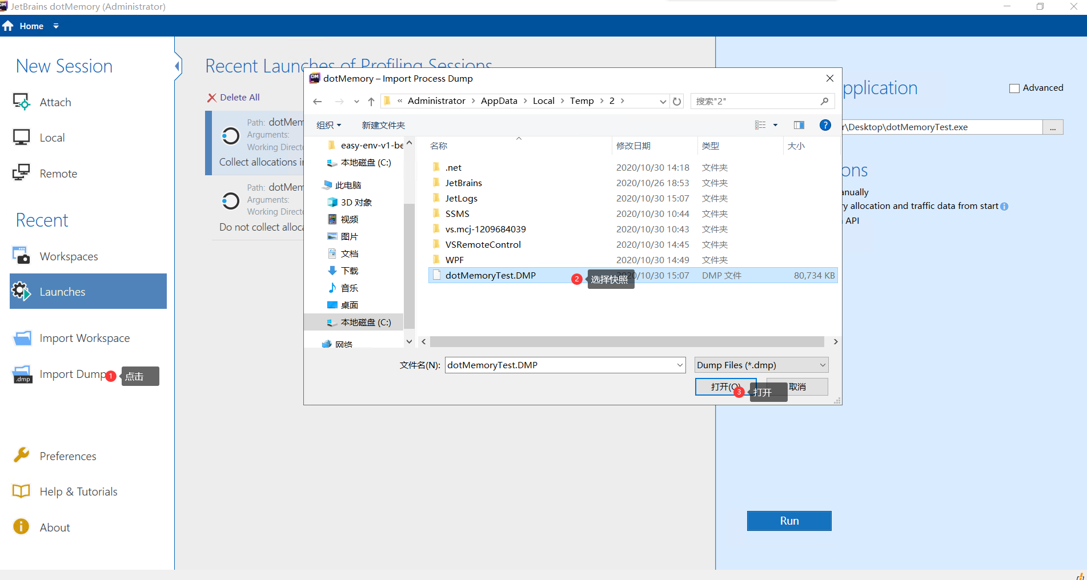Select 网络 in navigation tree
The image size is (1087, 580).
(x=337, y=344)
